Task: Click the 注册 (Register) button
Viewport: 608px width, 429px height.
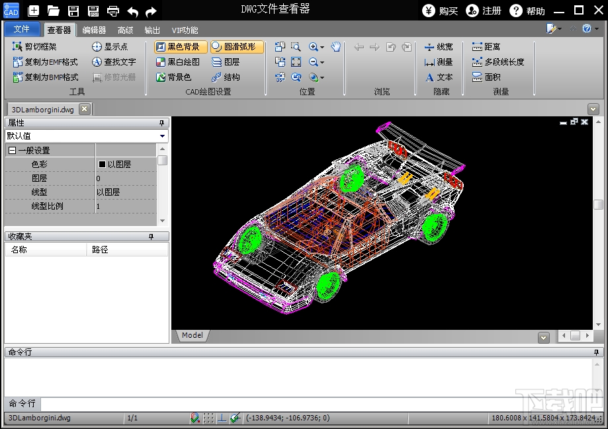Action: 484,11
